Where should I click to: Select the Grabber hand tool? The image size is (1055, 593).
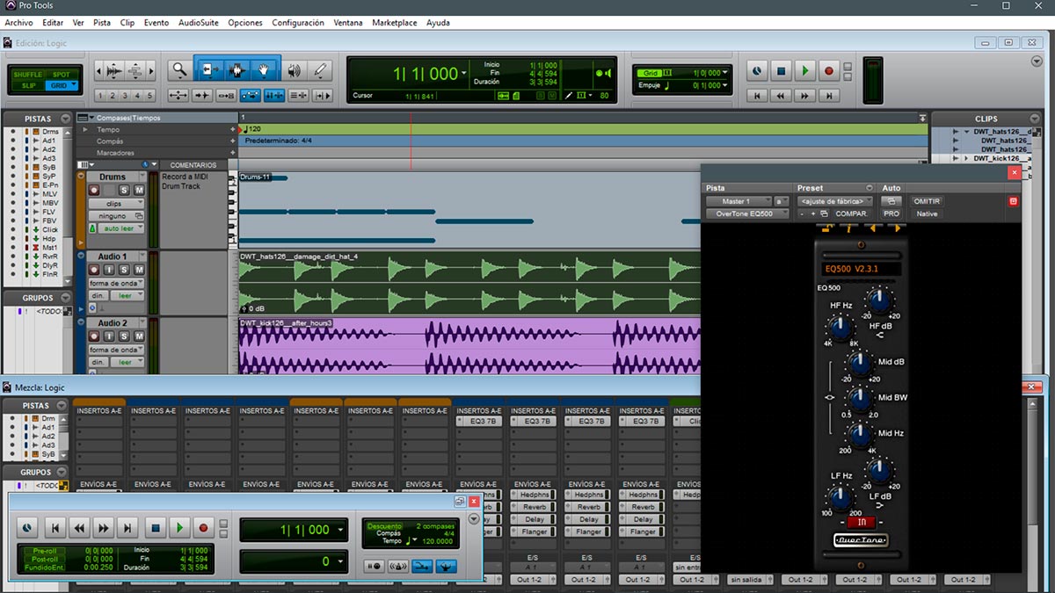pyautogui.click(x=263, y=69)
